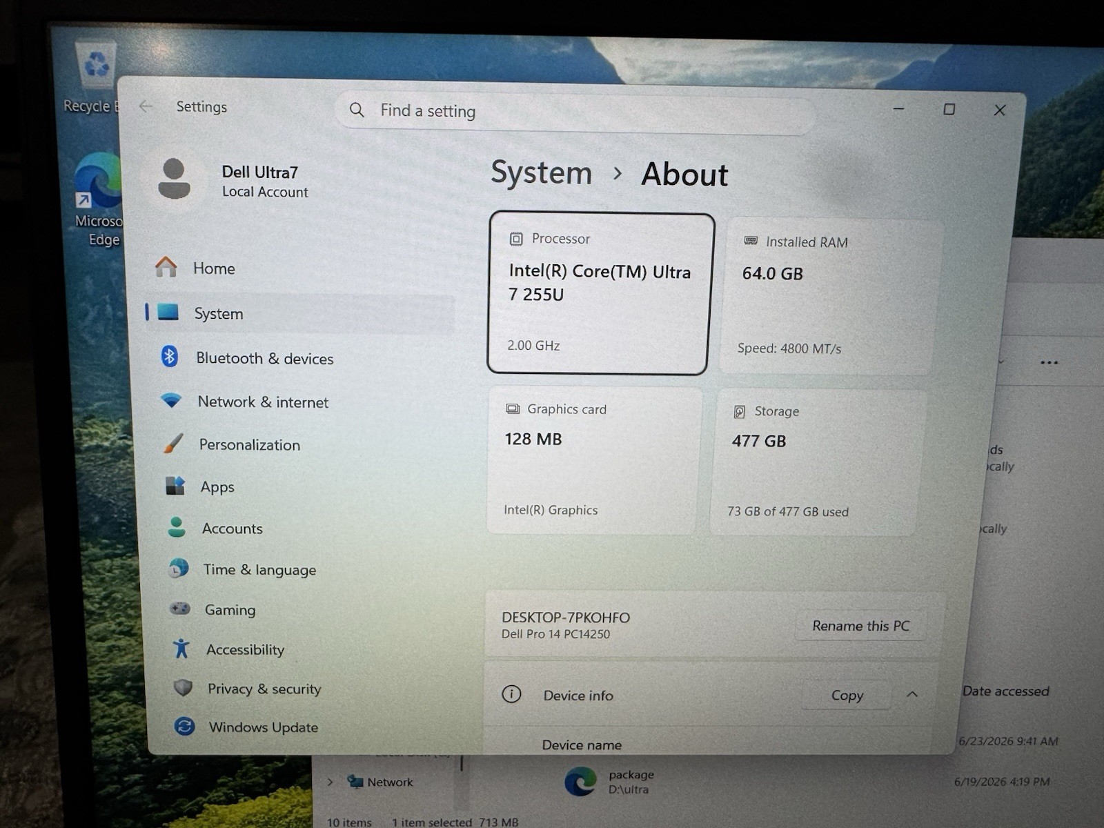This screenshot has width=1104, height=828.
Task: Select the Installed RAM card
Action: [829, 297]
